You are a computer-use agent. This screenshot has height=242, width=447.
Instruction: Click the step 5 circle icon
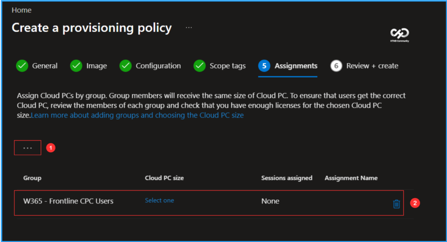pos(264,66)
